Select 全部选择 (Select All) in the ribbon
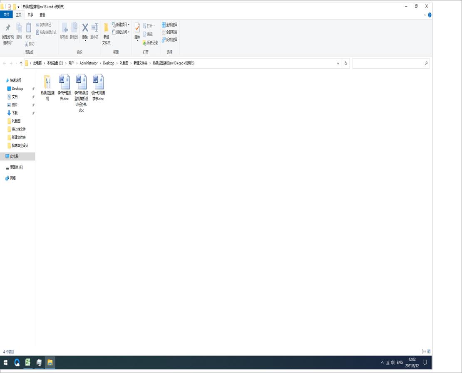 170,24
